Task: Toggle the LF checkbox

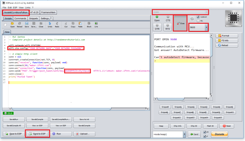Action: pyautogui.click(x=205, y=136)
